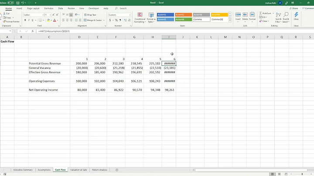Toggle Middle Align
The width and height of the screenshot is (314, 176).
tap(67, 15)
